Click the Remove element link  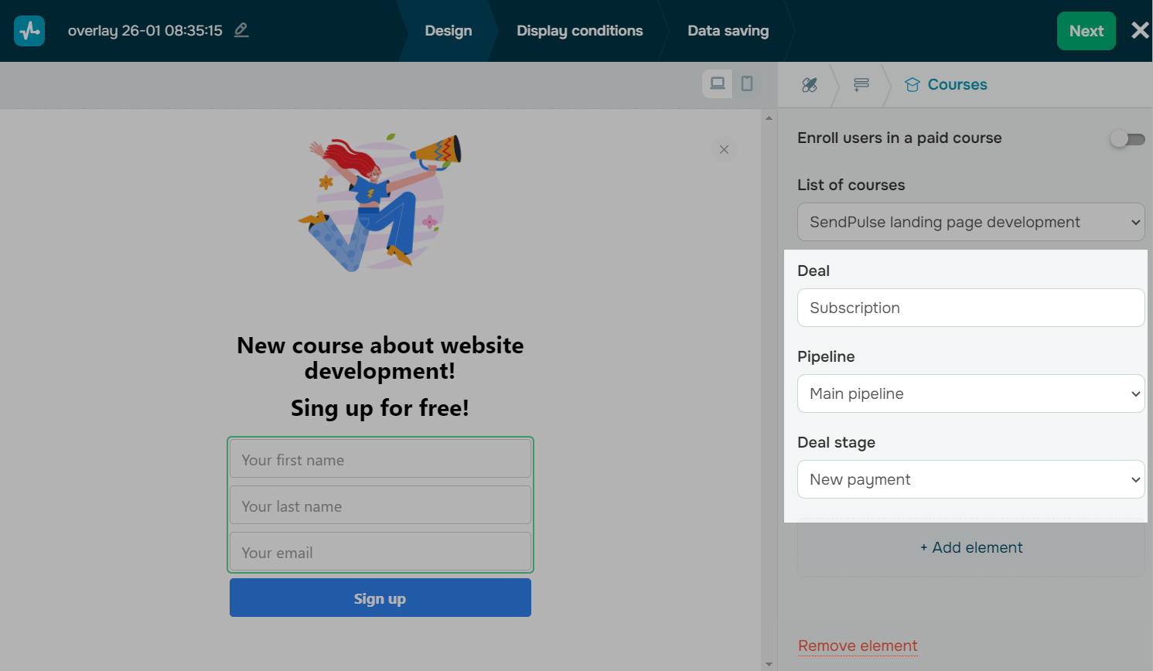858,645
